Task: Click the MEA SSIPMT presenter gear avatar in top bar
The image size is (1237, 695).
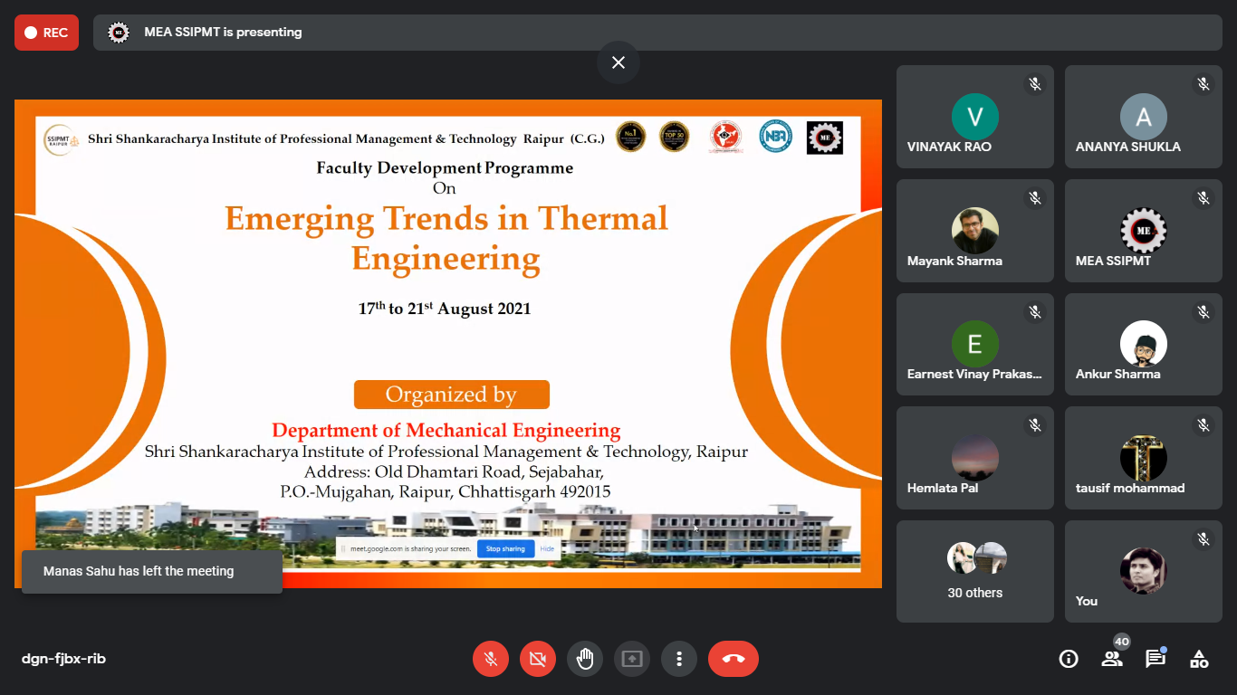Action: 118,32
